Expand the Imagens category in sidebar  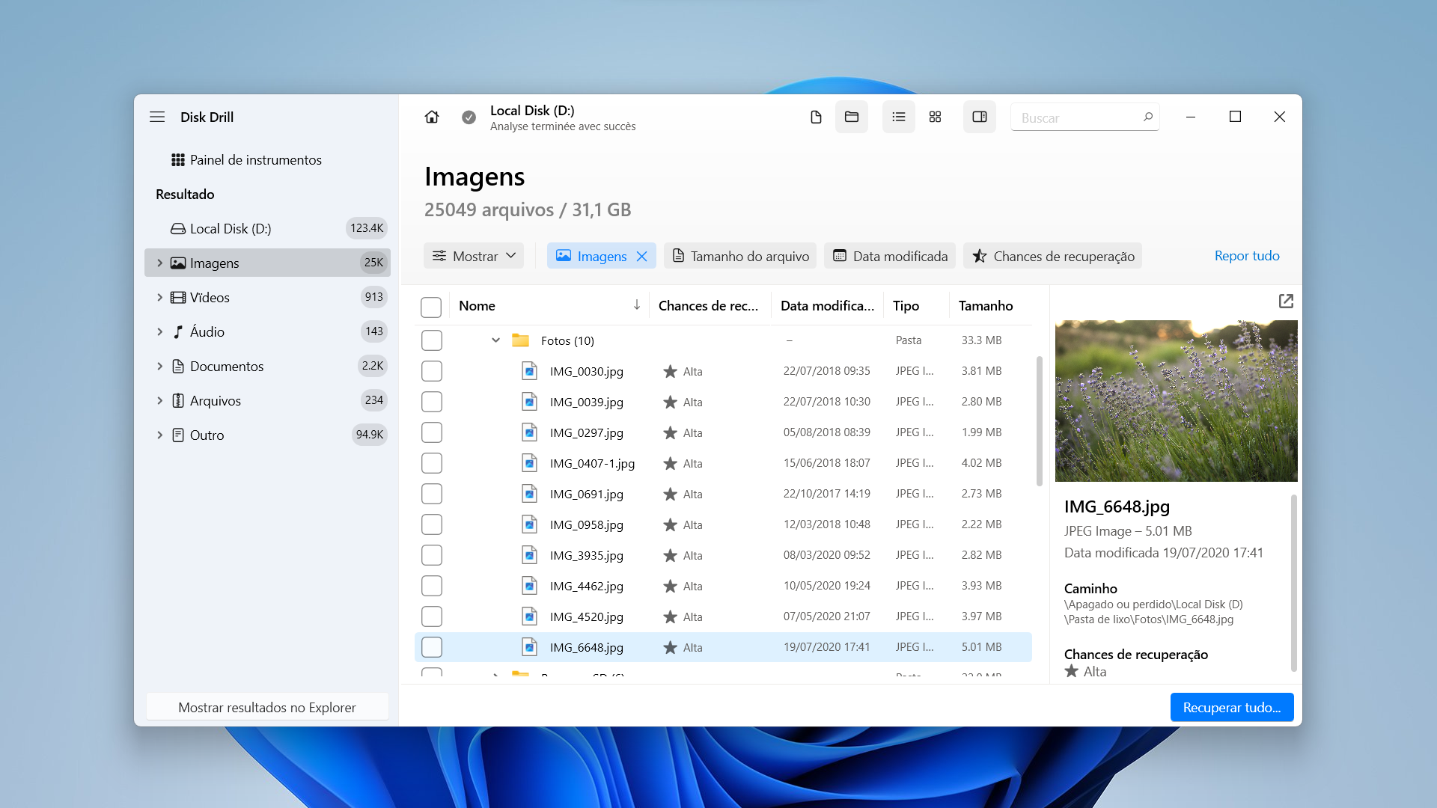pyautogui.click(x=159, y=263)
